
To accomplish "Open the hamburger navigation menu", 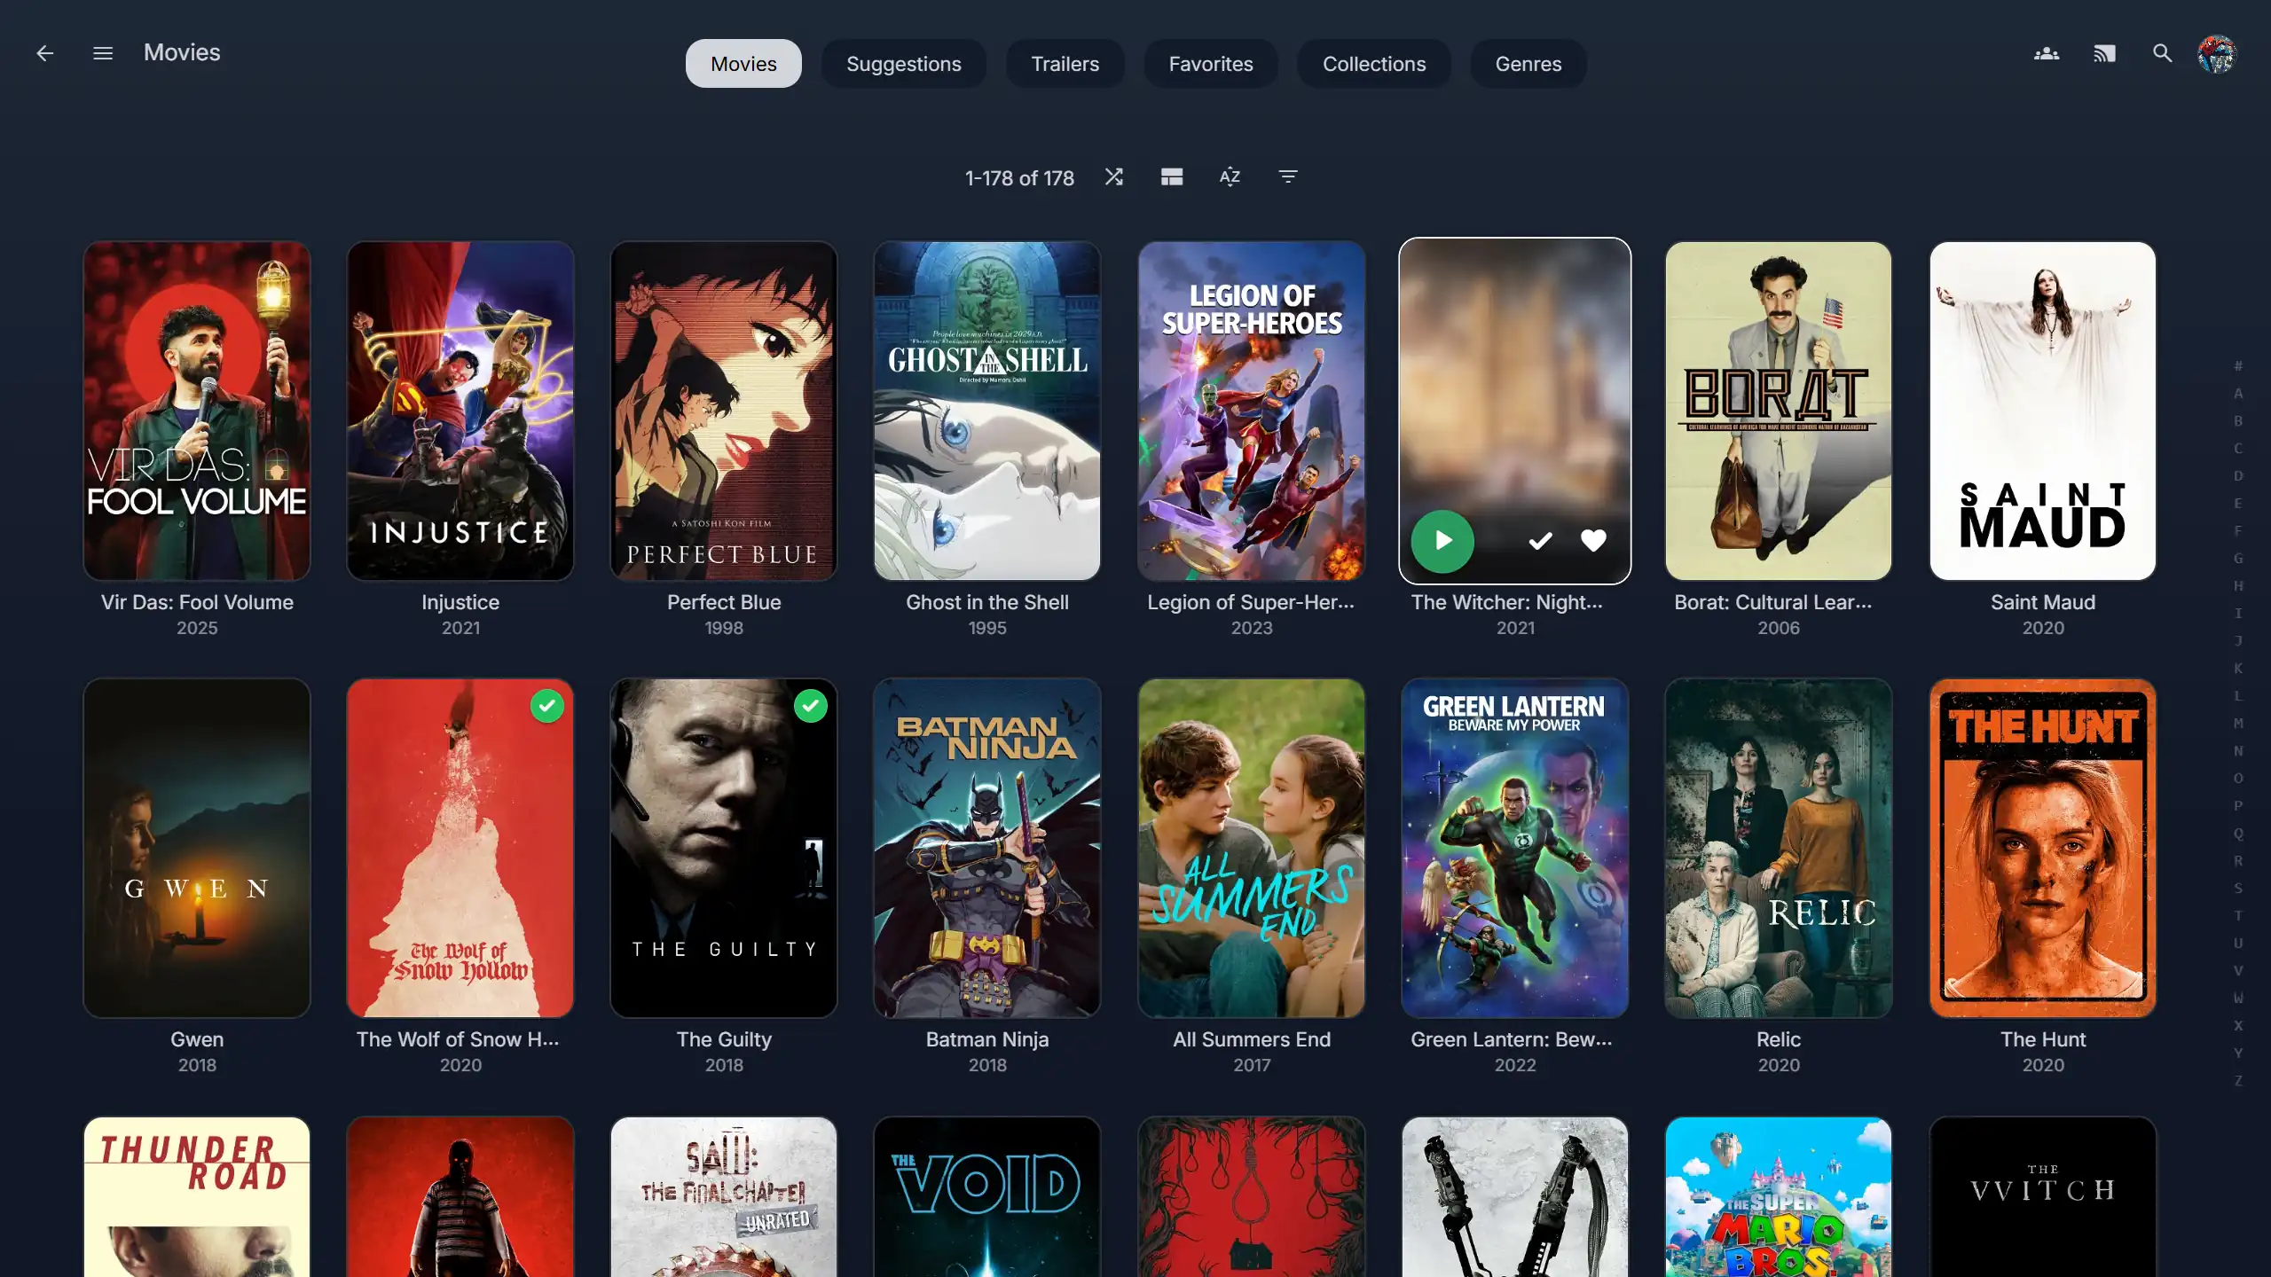I will point(103,53).
